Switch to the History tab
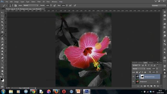Screen dimensions: 167x94 pos(151,63)
